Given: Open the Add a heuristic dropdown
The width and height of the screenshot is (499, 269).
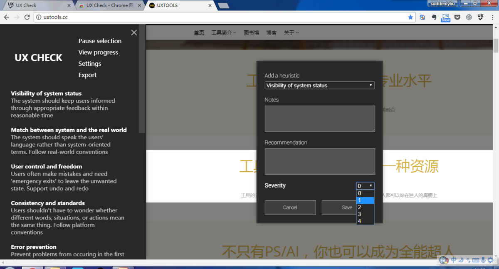Looking at the screenshot, I should tap(319, 85).
